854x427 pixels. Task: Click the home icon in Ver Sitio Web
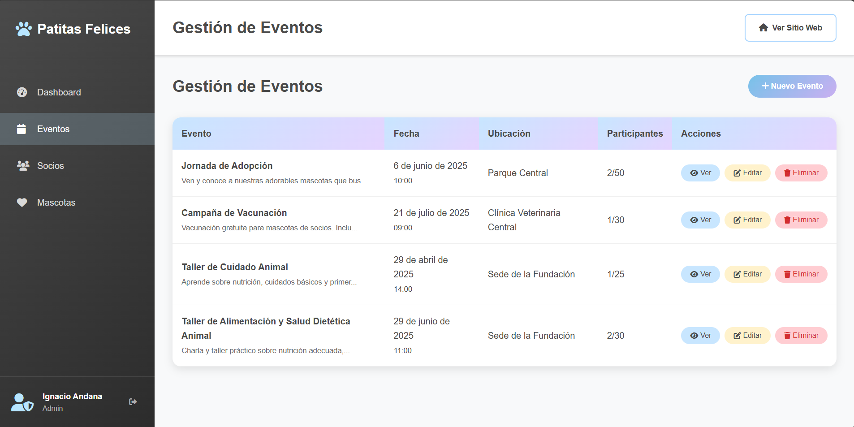click(x=763, y=28)
